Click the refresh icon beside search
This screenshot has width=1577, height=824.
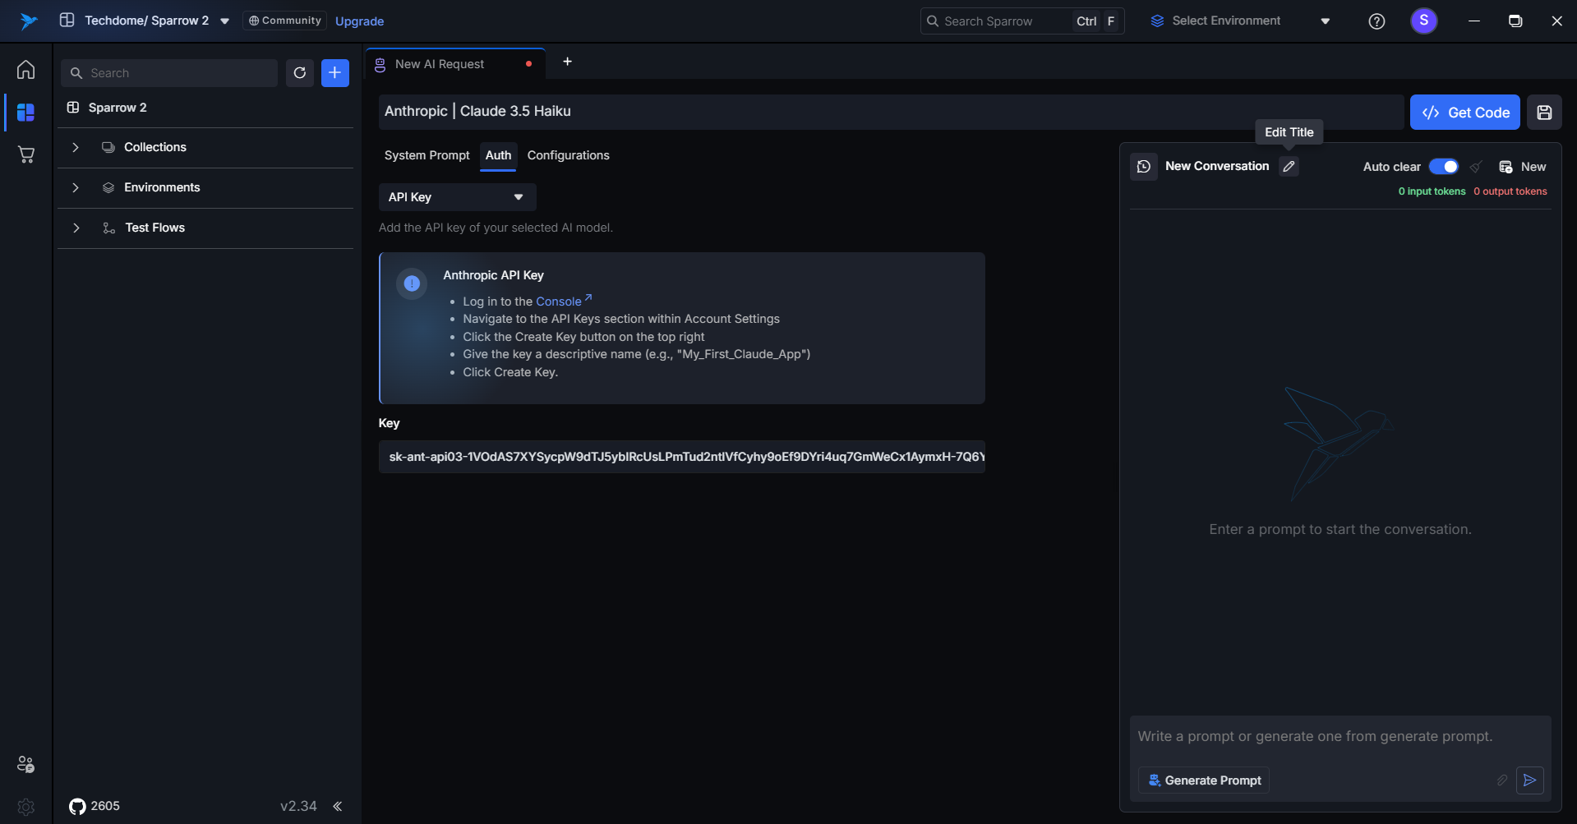tap(300, 73)
